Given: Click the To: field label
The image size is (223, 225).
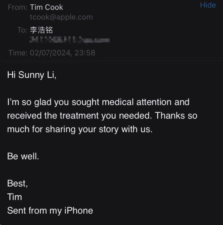Looking at the screenshot, I should click(x=22, y=30).
